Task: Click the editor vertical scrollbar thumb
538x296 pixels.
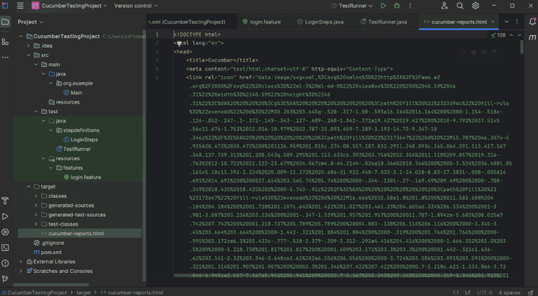Action: (521, 47)
